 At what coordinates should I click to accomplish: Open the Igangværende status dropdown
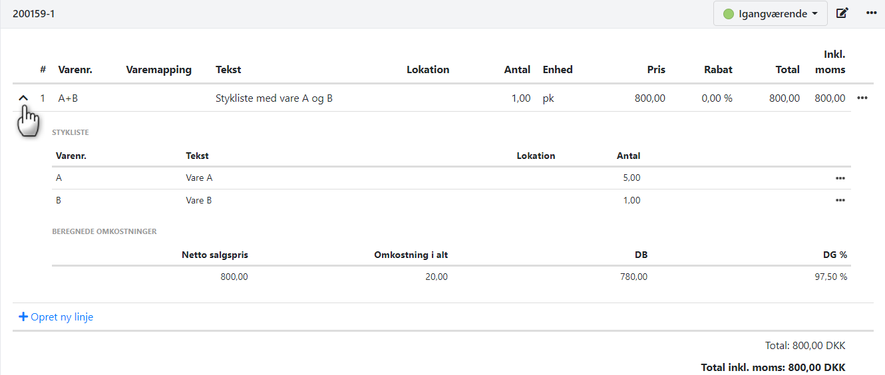tap(770, 13)
